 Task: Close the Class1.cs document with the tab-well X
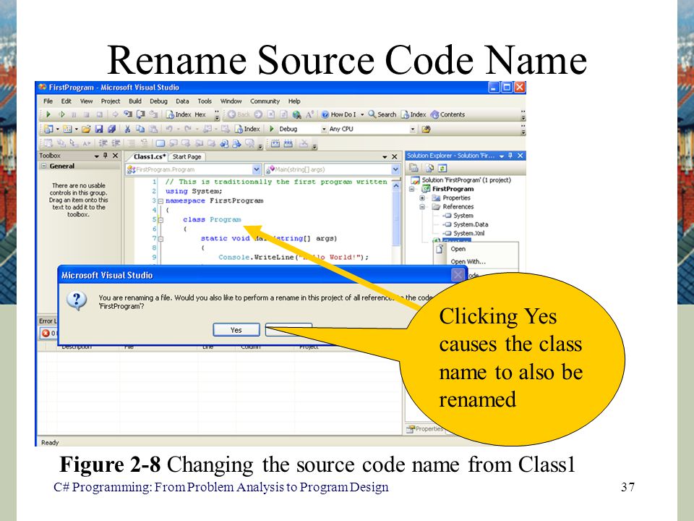tap(395, 156)
